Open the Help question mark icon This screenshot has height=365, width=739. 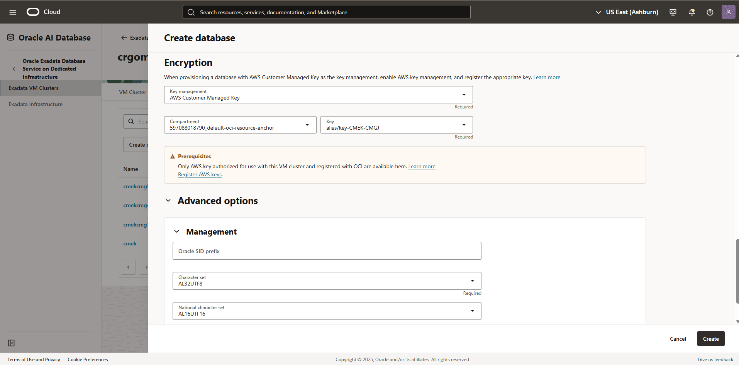click(710, 12)
